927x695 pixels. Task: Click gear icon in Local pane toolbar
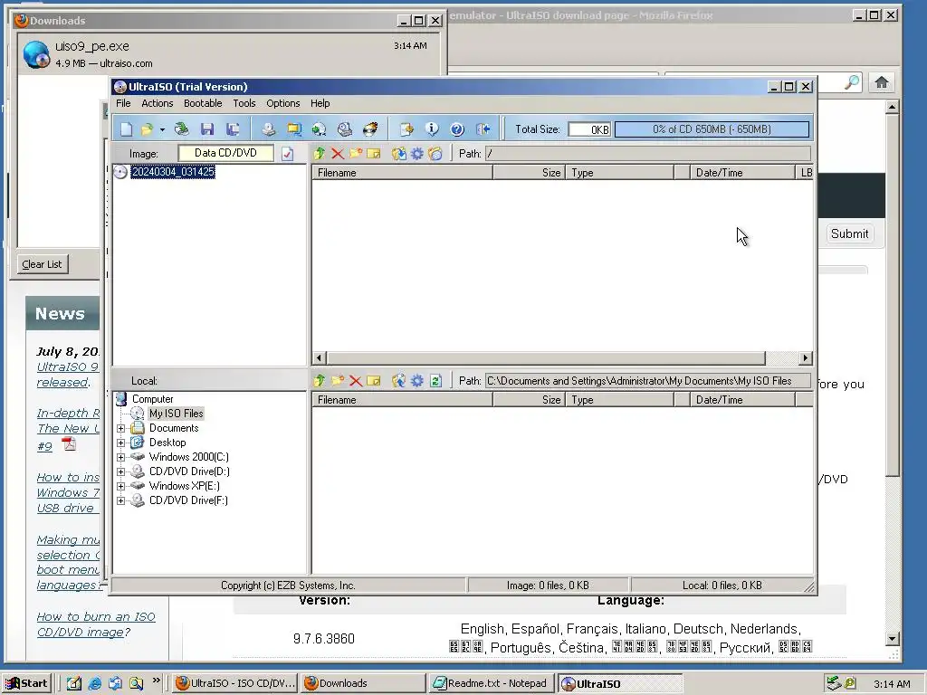416,381
